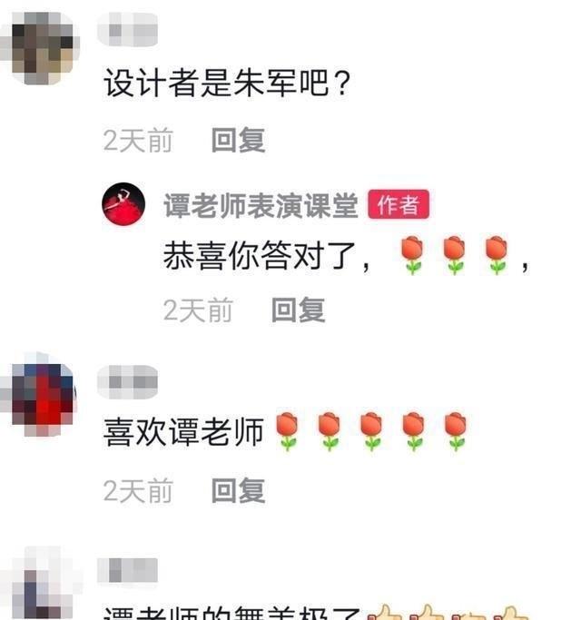This screenshot has height=620, width=581.
Task: Tap 回复 under the 设计者是朱军吧 comment
Action: coord(239,140)
